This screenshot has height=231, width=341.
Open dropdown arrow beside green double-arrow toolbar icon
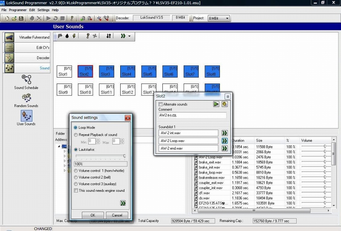(130, 36)
